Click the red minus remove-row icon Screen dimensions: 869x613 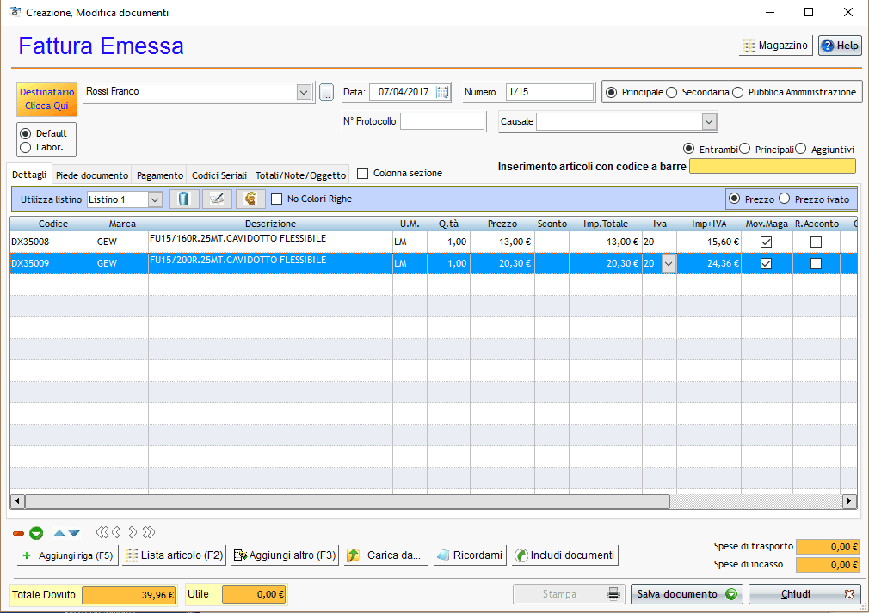(x=18, y=533)
